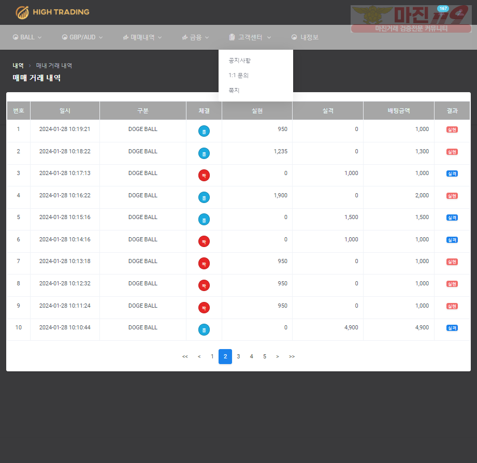The width and height of the screenshot is (477, 463).
Task: Click the document icon beside 고객센터
Action: pos(232,37)
